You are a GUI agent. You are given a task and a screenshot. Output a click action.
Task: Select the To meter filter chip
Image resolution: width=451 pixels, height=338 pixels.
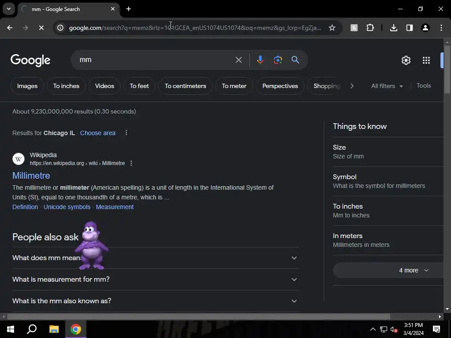234,86
